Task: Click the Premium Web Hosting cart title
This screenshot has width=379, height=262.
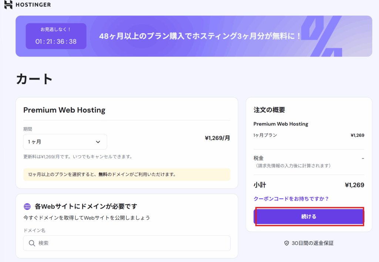Action: pyautogui.click(x=64, y=110)
